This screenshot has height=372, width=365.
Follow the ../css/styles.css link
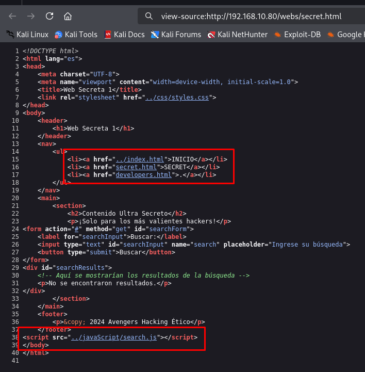coord(177,98)
